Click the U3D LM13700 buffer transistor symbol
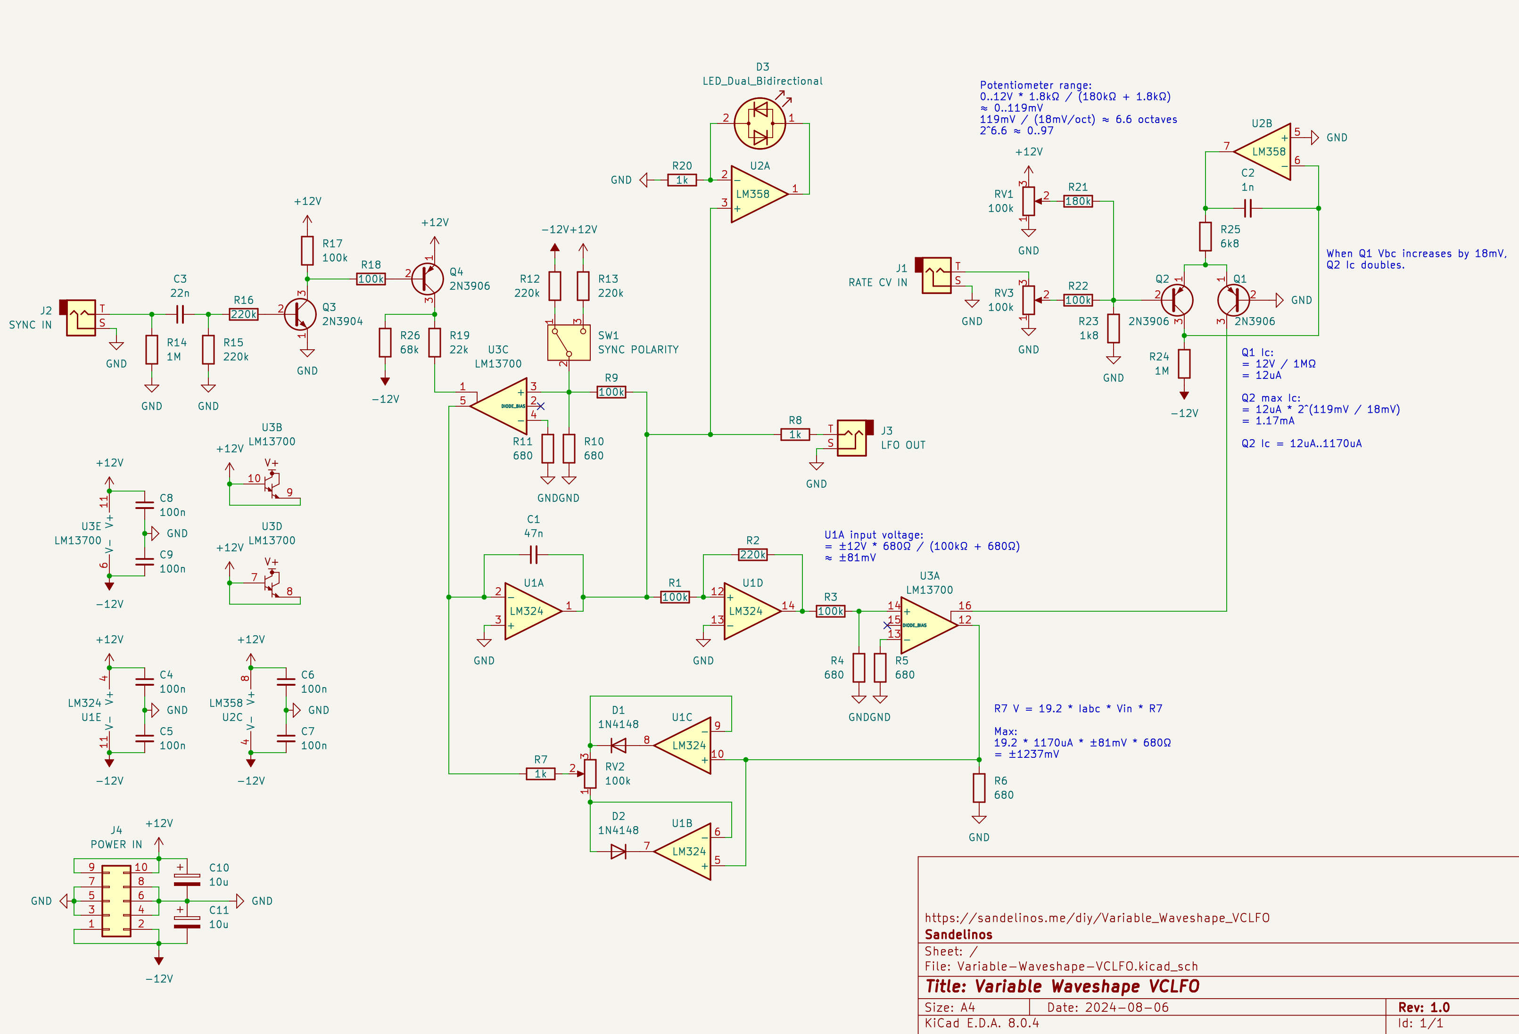The height and width of the screenshot is (1034, 1519). coord(271,583)
